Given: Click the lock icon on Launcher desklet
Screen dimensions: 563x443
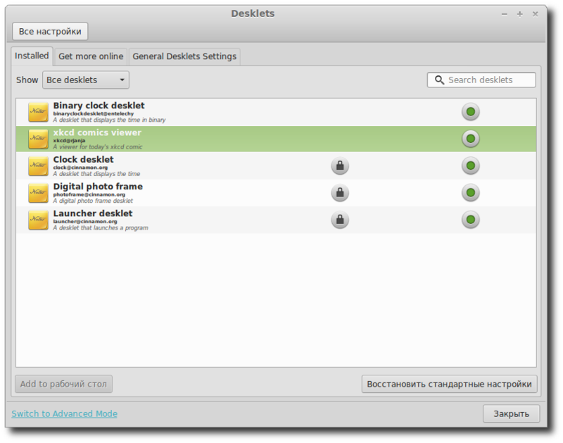Looking at the screenshot, I should tap(341, 220).
